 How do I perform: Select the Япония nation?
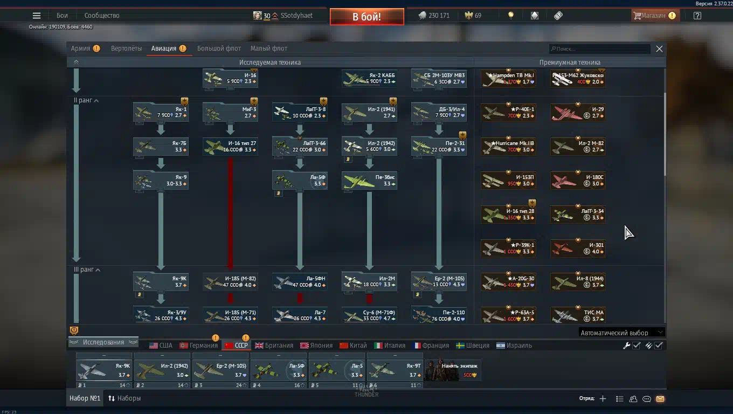[x=316, y=346]
